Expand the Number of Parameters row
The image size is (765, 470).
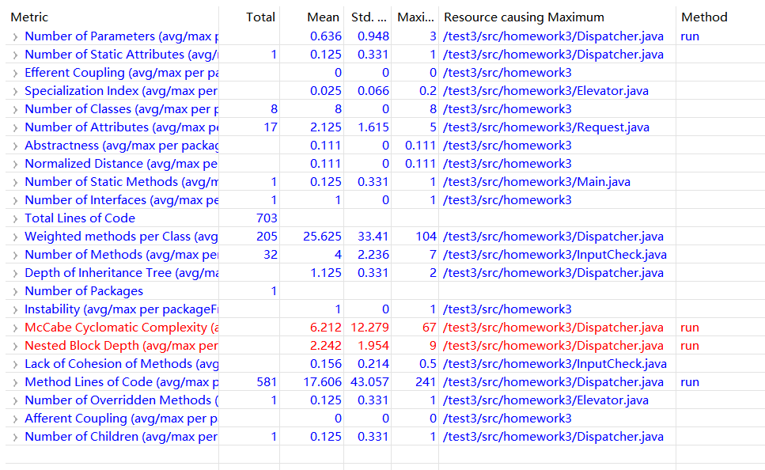(15, 37)
